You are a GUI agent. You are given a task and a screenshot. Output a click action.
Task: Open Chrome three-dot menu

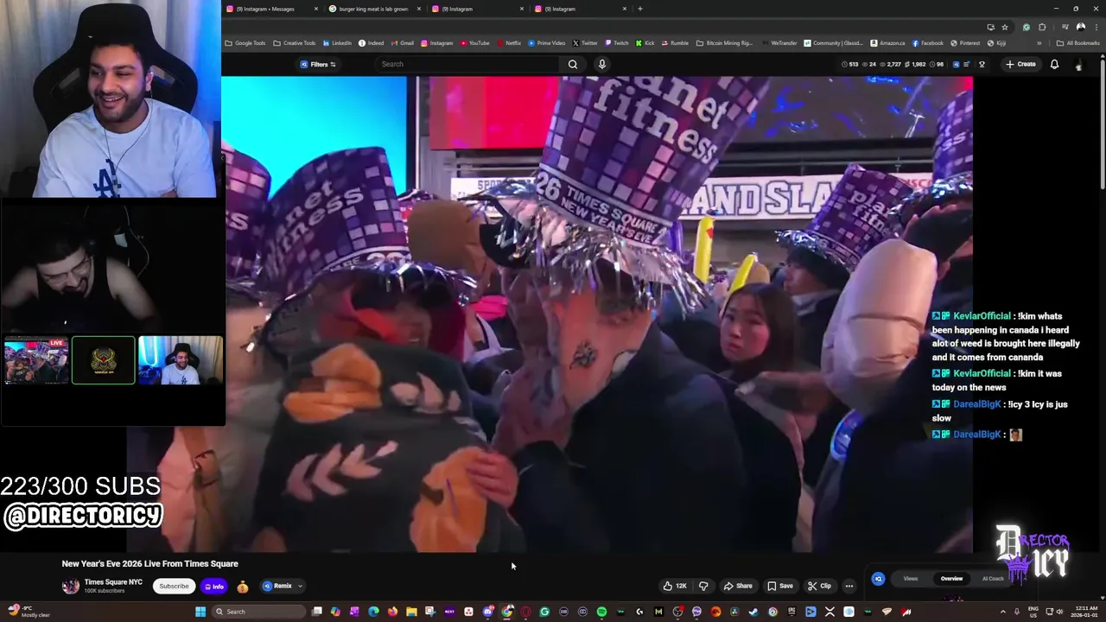pyautogui.click(x=1095, y=27)
